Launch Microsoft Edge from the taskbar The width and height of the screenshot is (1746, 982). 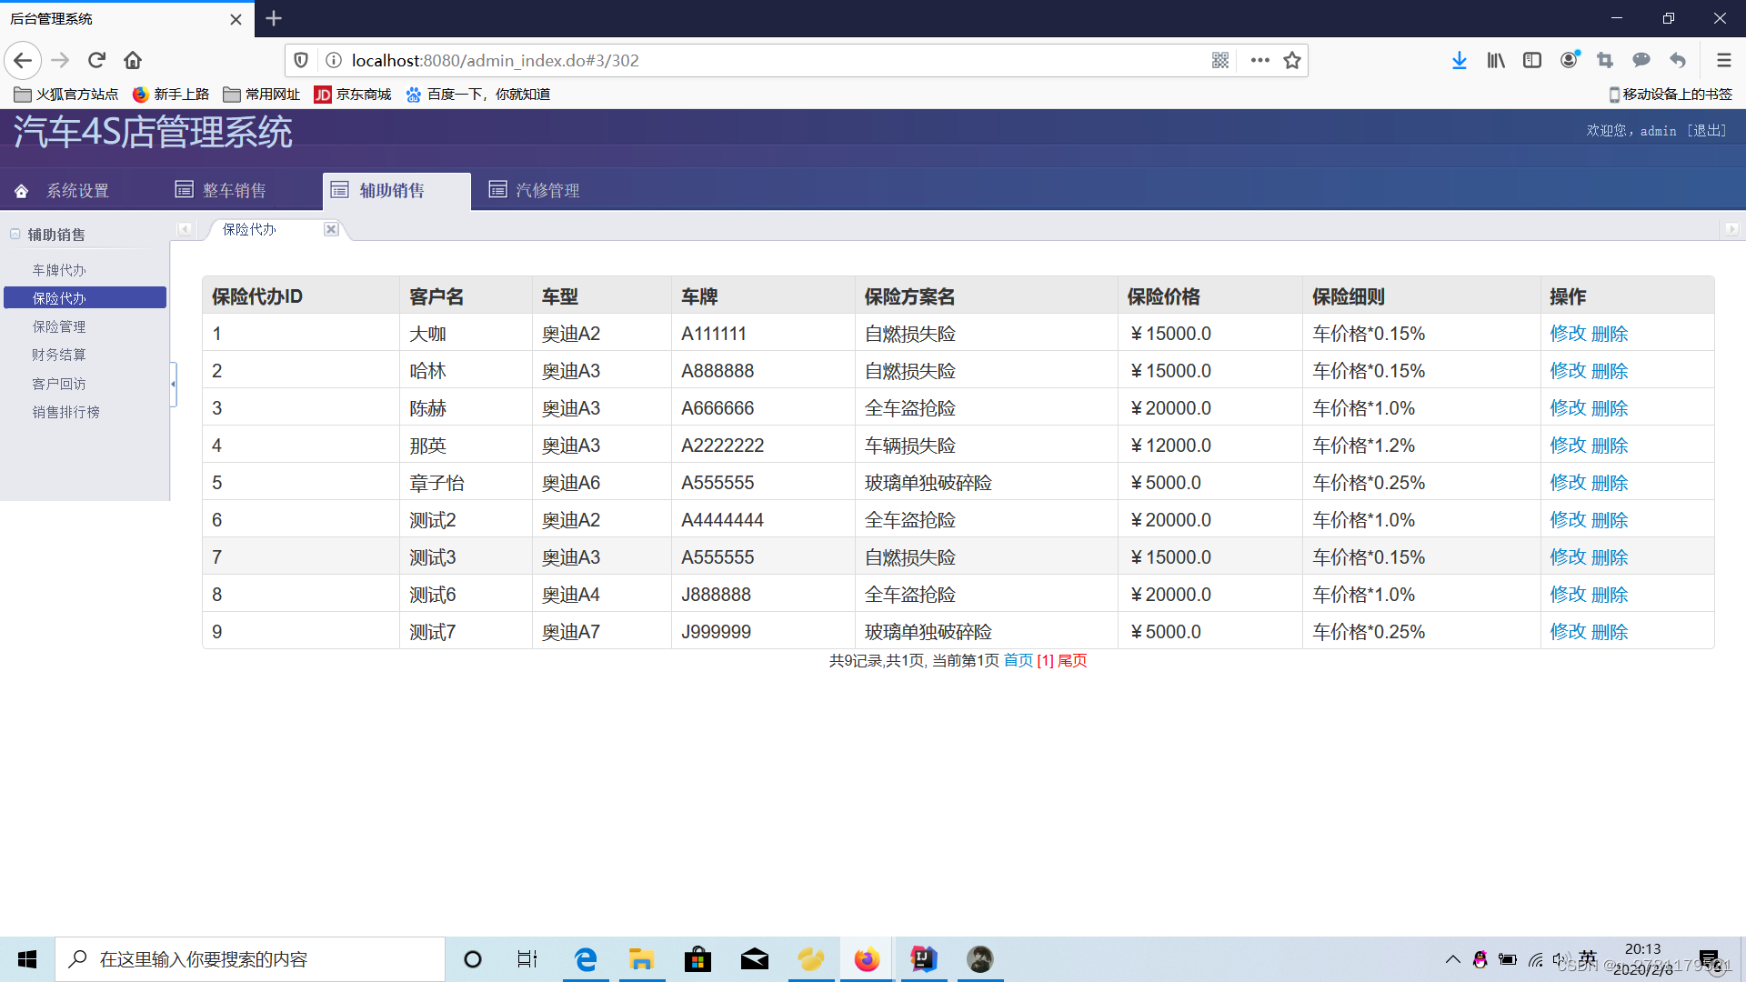(x=586, y=959)
